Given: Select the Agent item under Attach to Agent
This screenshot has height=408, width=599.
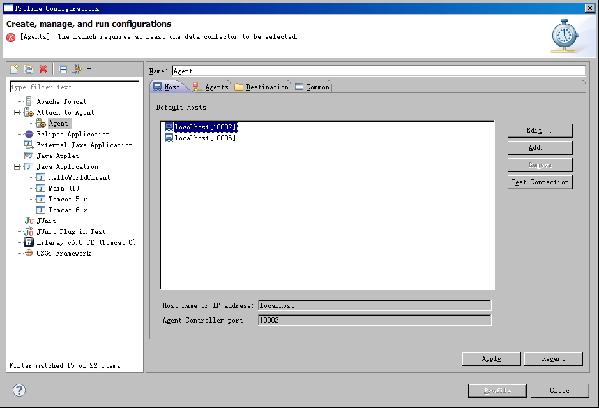Looking at the screenshot, I should point(58,123).
